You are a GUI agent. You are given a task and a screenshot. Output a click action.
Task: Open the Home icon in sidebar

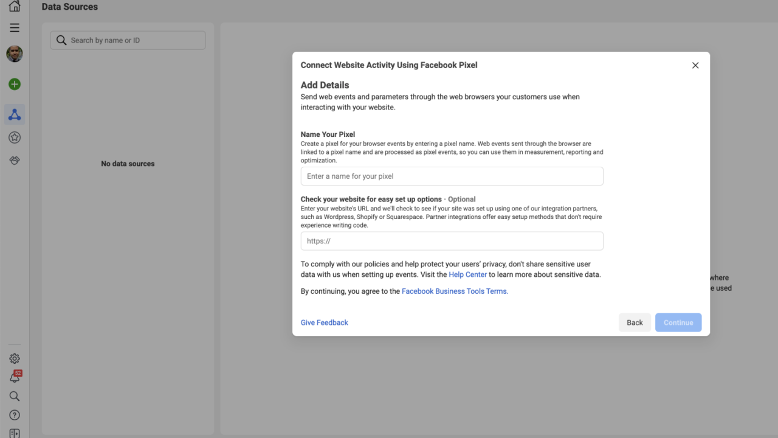(x=15, y=7)
